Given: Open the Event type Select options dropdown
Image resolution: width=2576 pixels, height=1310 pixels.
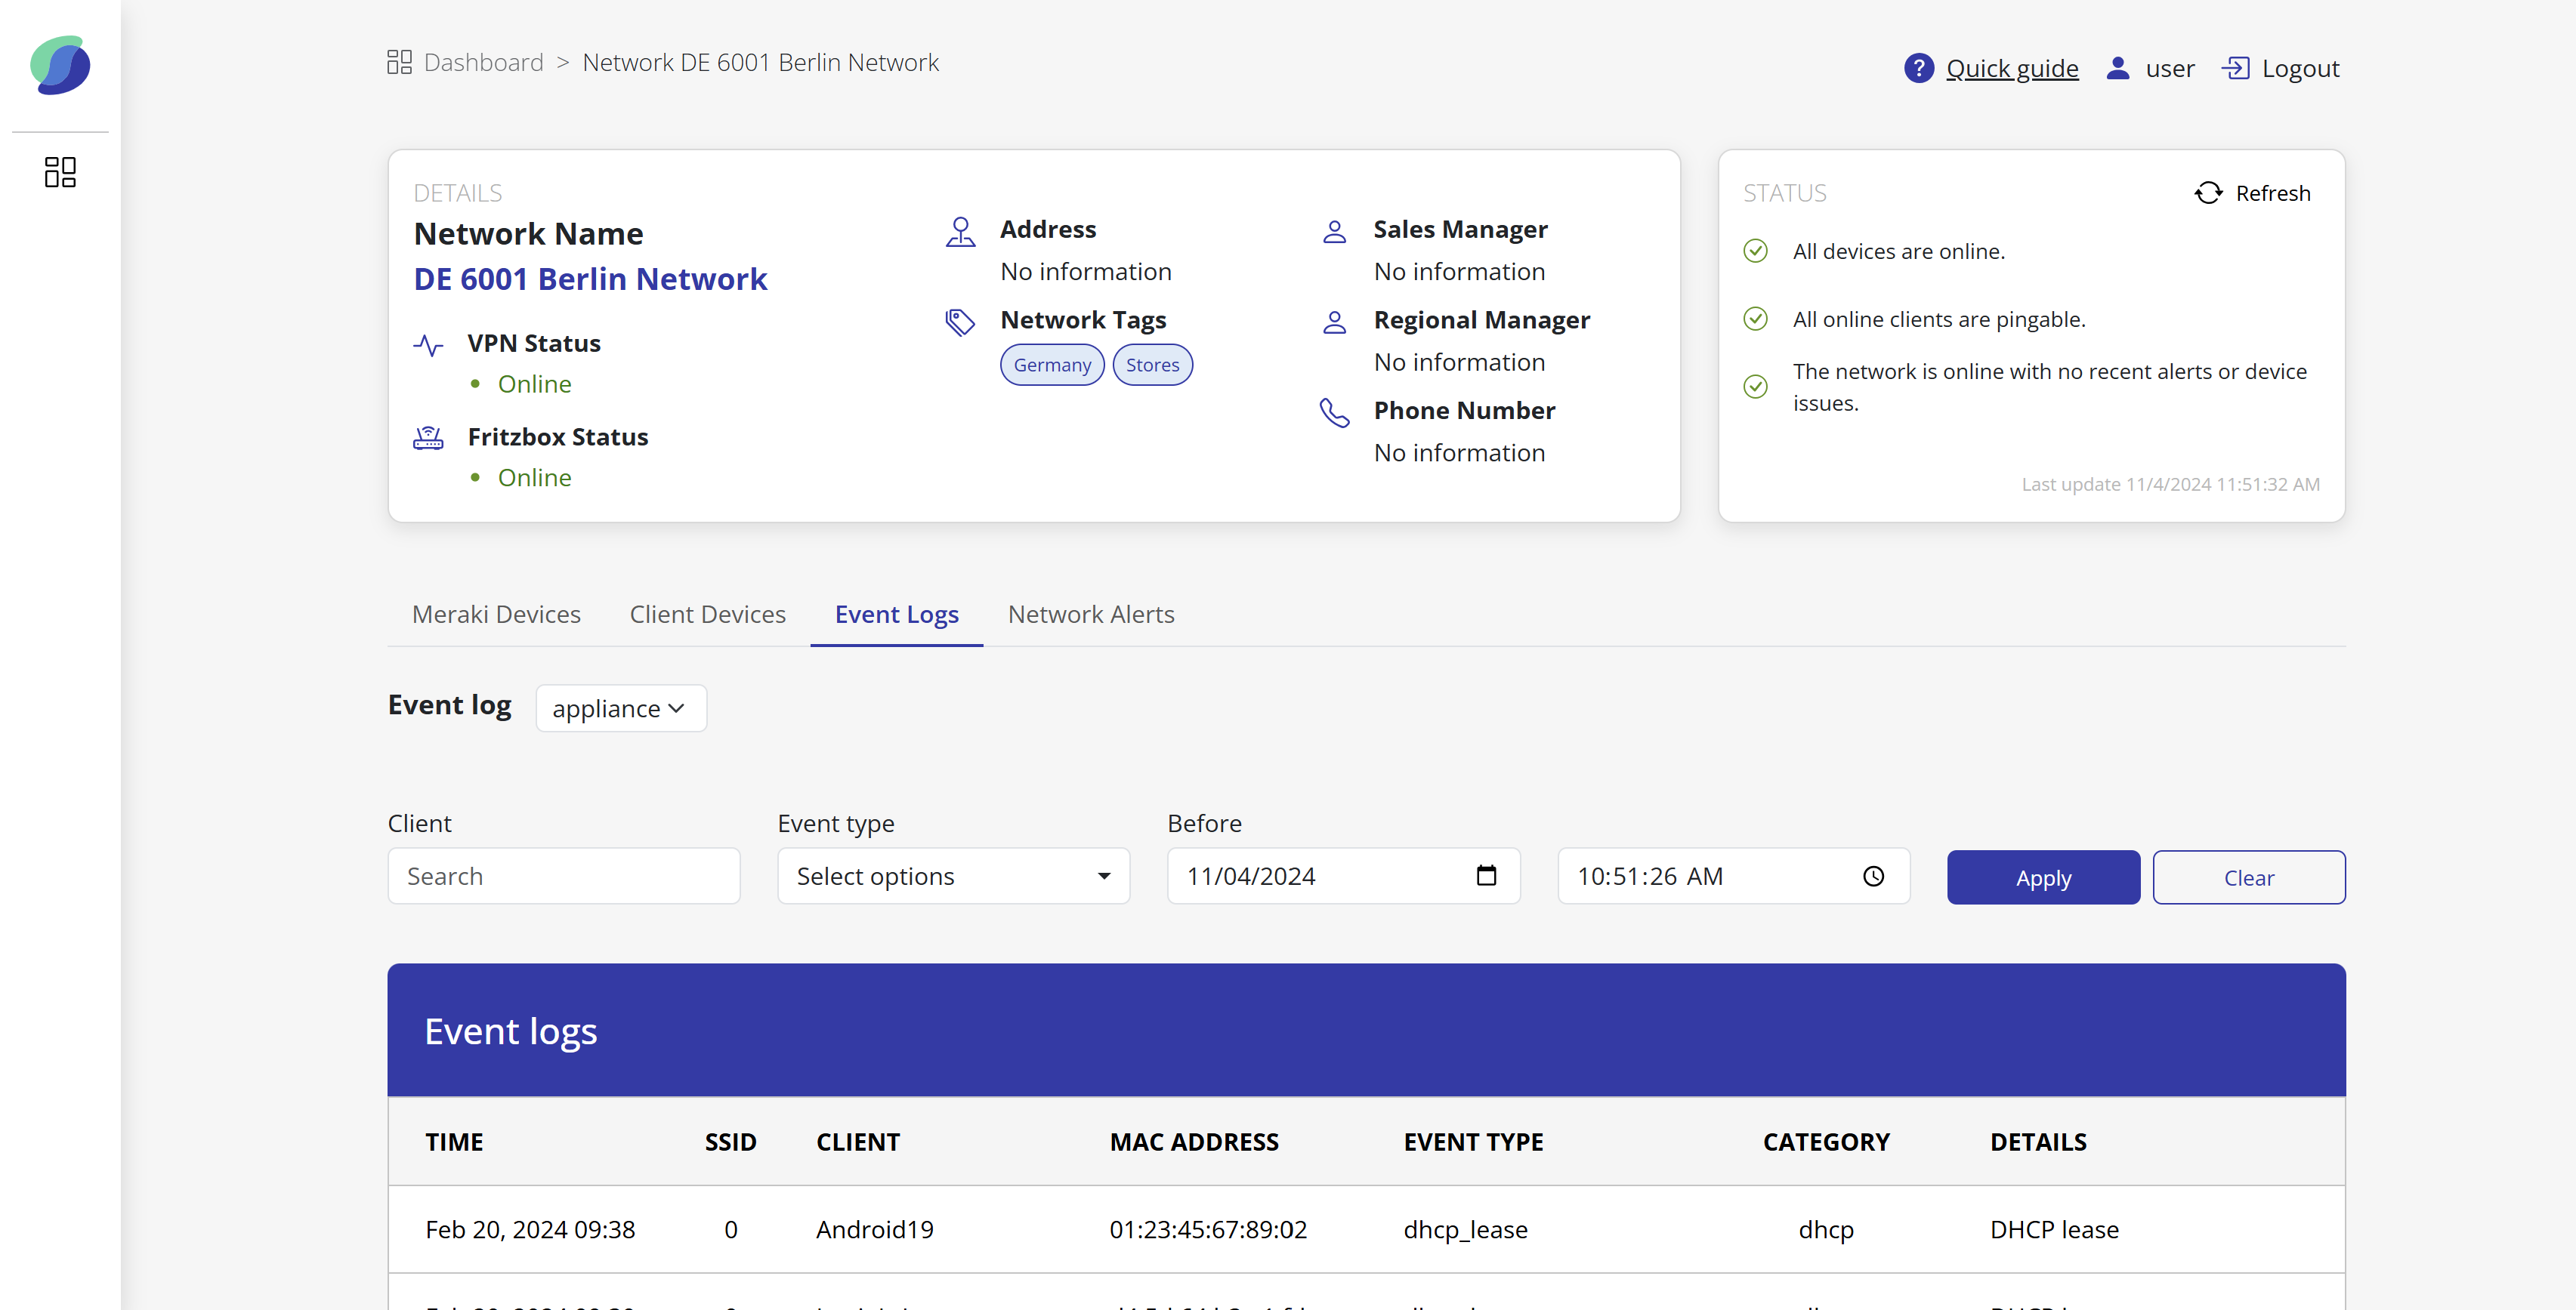Looking at the screenshot, I should click(x=953, y=877).
